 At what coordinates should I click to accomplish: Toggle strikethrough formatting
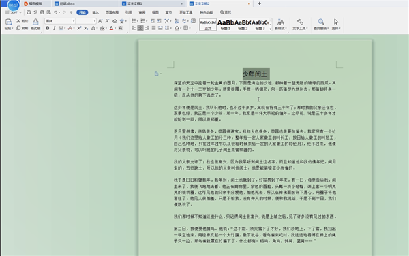point(70,28)
